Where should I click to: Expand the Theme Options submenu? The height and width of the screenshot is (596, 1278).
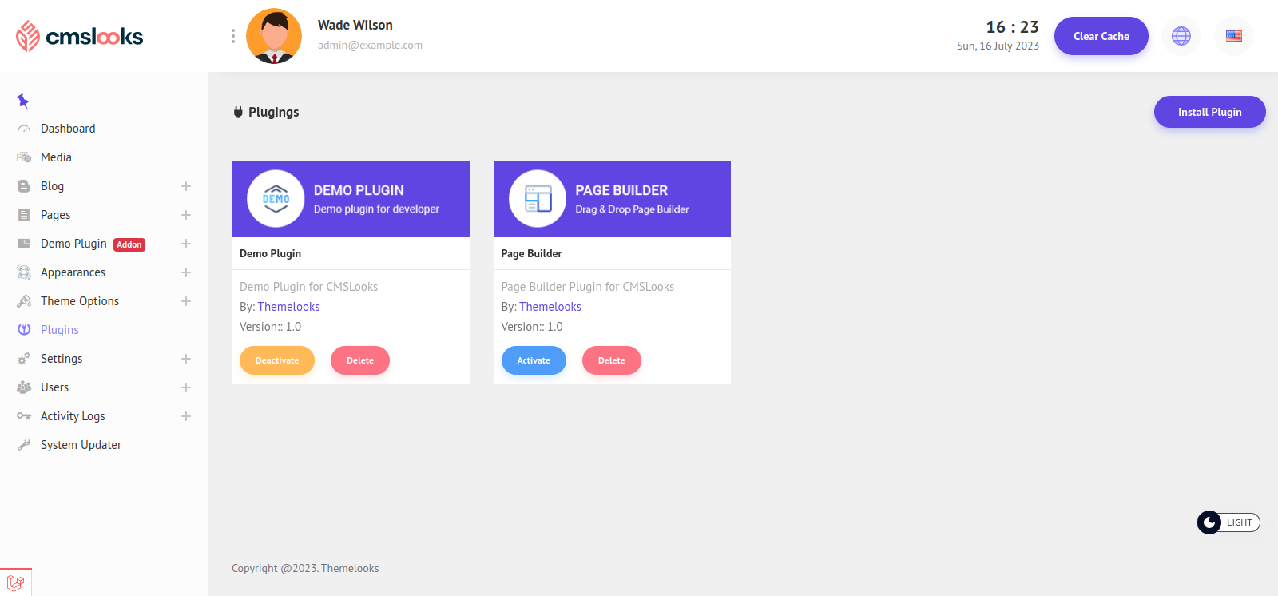point(186,301)
